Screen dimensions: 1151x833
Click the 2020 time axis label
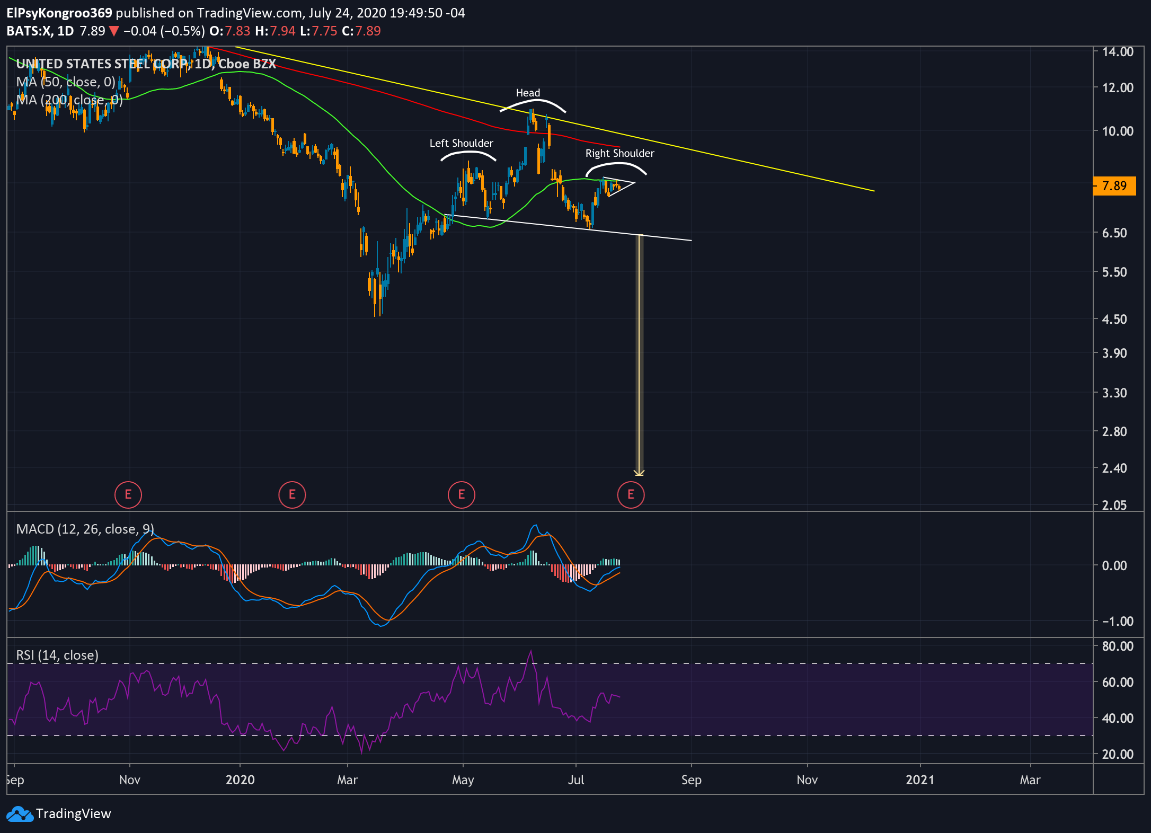(x=240, y=780)
